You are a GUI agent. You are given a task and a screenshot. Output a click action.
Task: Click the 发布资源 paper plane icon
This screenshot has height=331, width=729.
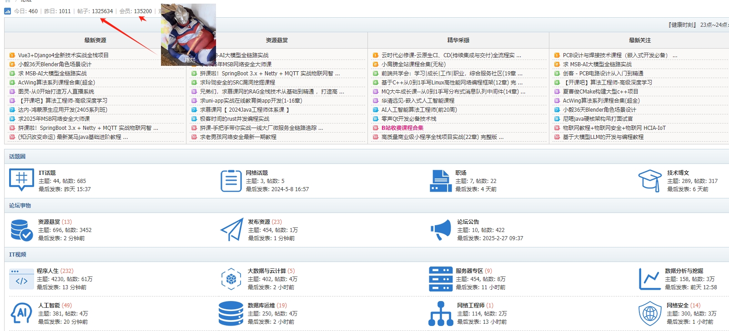[x=232, y=230]
